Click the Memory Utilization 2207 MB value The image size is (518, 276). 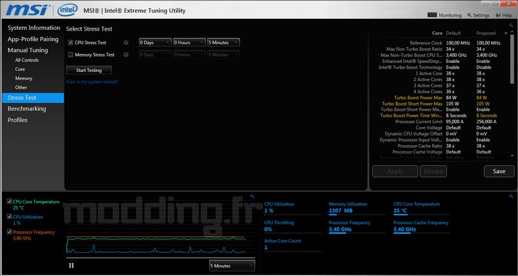[x=341, y=211]
